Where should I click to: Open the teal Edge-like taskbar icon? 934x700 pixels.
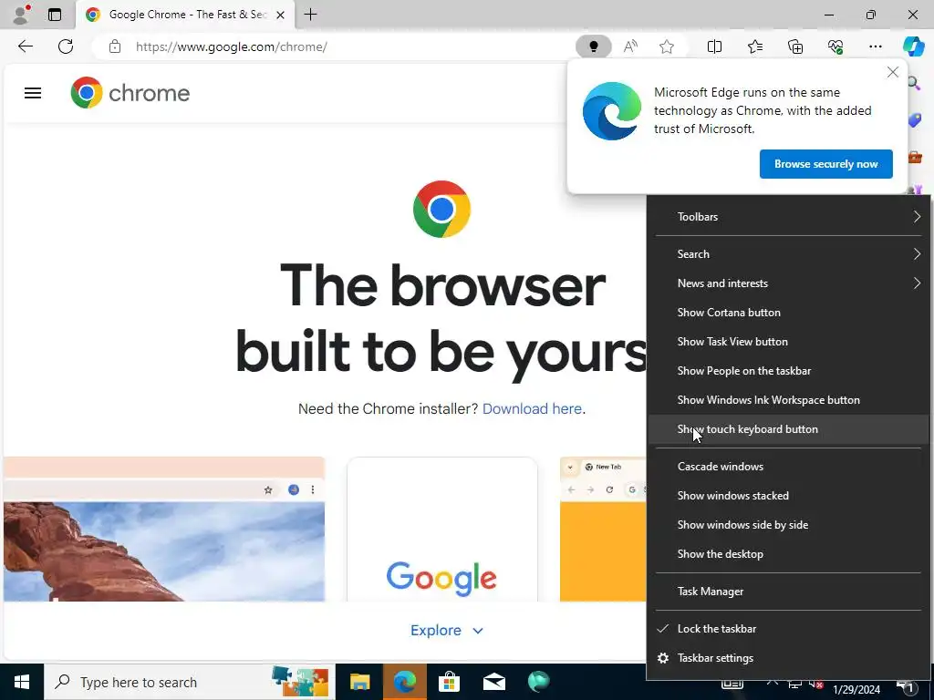tap(538, 682)
